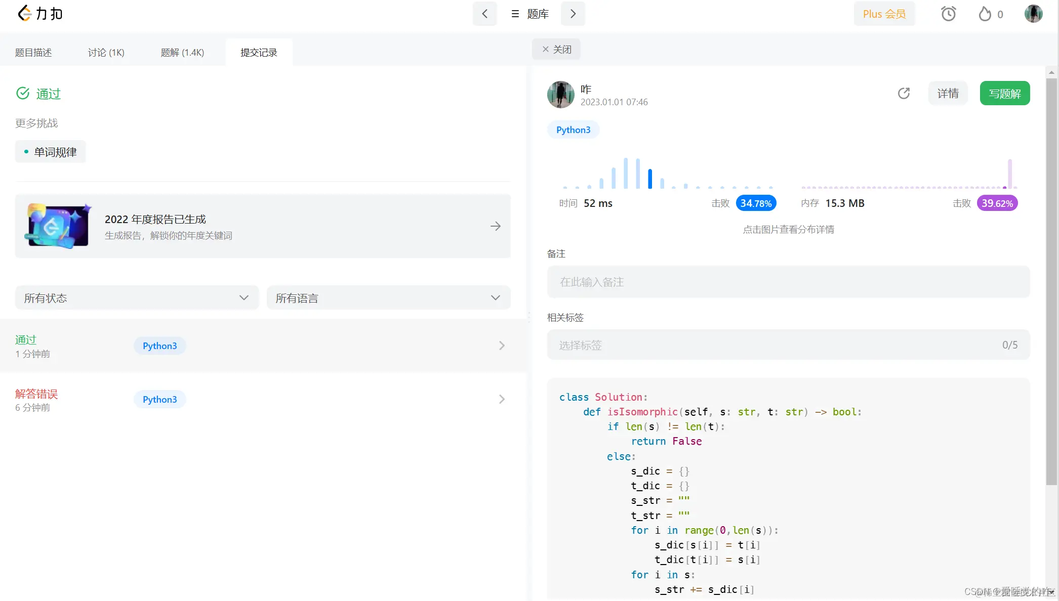Open user avatar in top bar
The image size is (1059, 601).
[x=1033, y=14]
